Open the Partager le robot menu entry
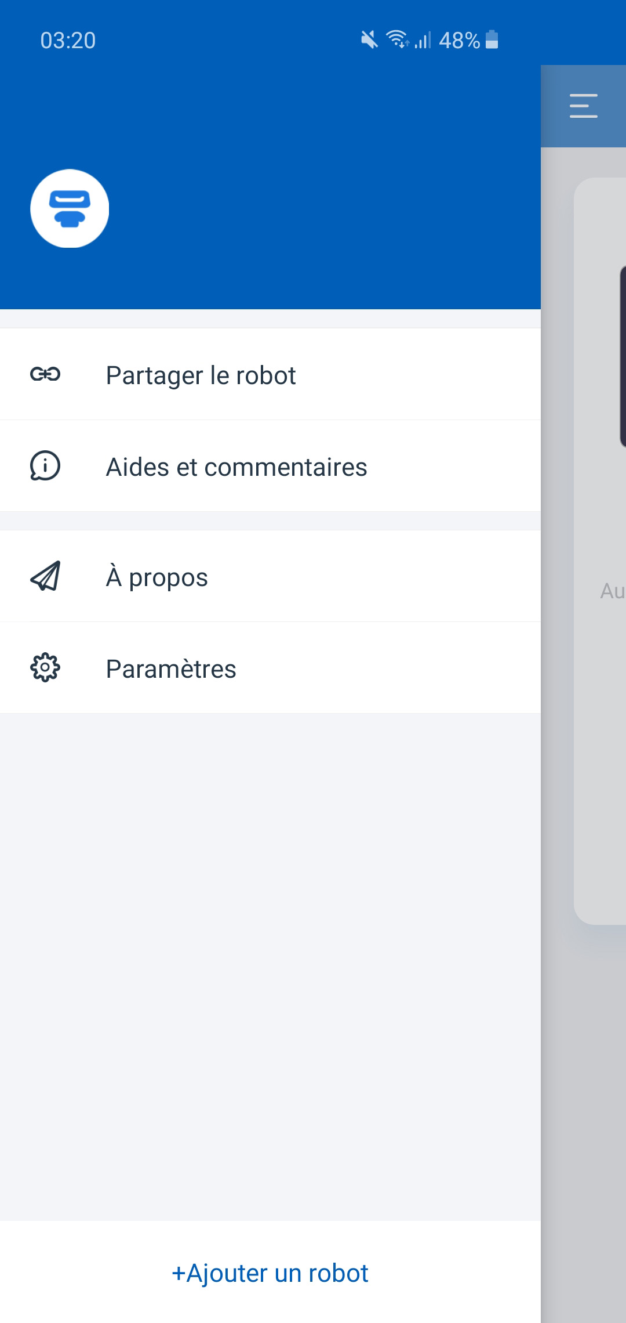Viewport: 626px width, 1323px height. coord(201,375)
